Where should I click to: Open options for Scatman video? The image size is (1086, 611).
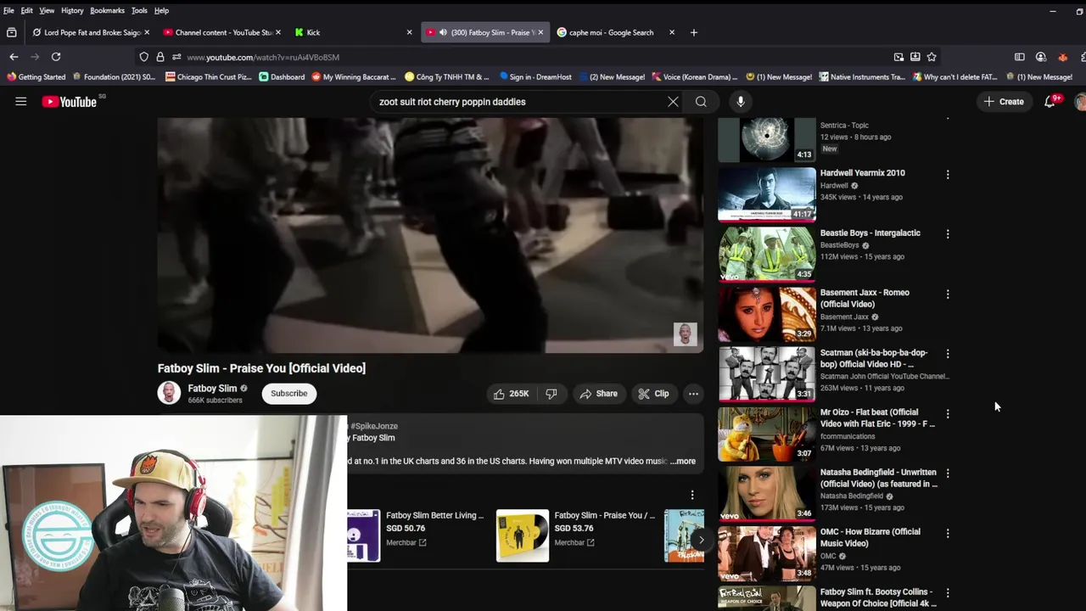pos(948,354)
